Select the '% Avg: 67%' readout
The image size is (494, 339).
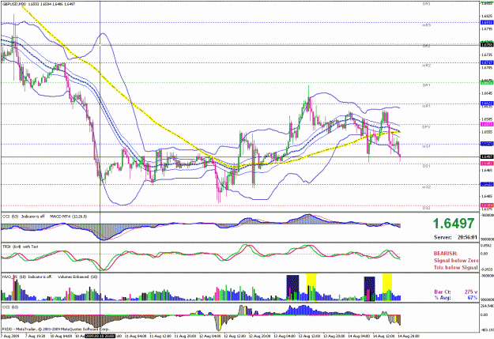pos(455,298)
